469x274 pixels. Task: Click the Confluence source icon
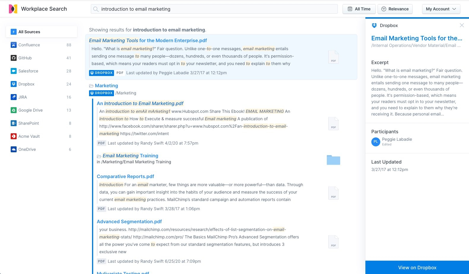(x=14, y=45)
